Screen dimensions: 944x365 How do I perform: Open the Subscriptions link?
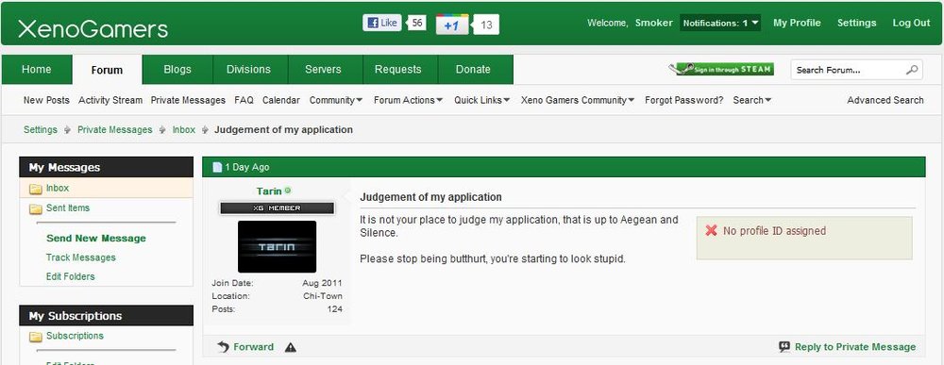[x=75, y=336]
